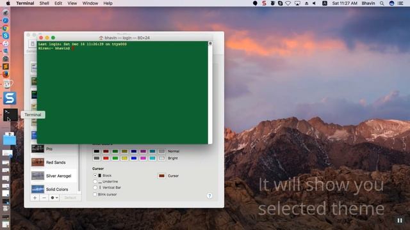Click the Cursor color well
The height and width of the screenshot is (230, 410).
[x=161, y=176]
